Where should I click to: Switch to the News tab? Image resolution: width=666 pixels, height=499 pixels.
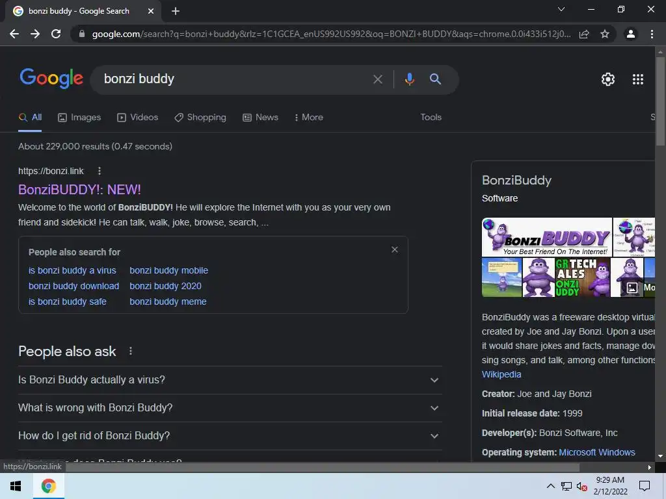[x=260, y=118]
